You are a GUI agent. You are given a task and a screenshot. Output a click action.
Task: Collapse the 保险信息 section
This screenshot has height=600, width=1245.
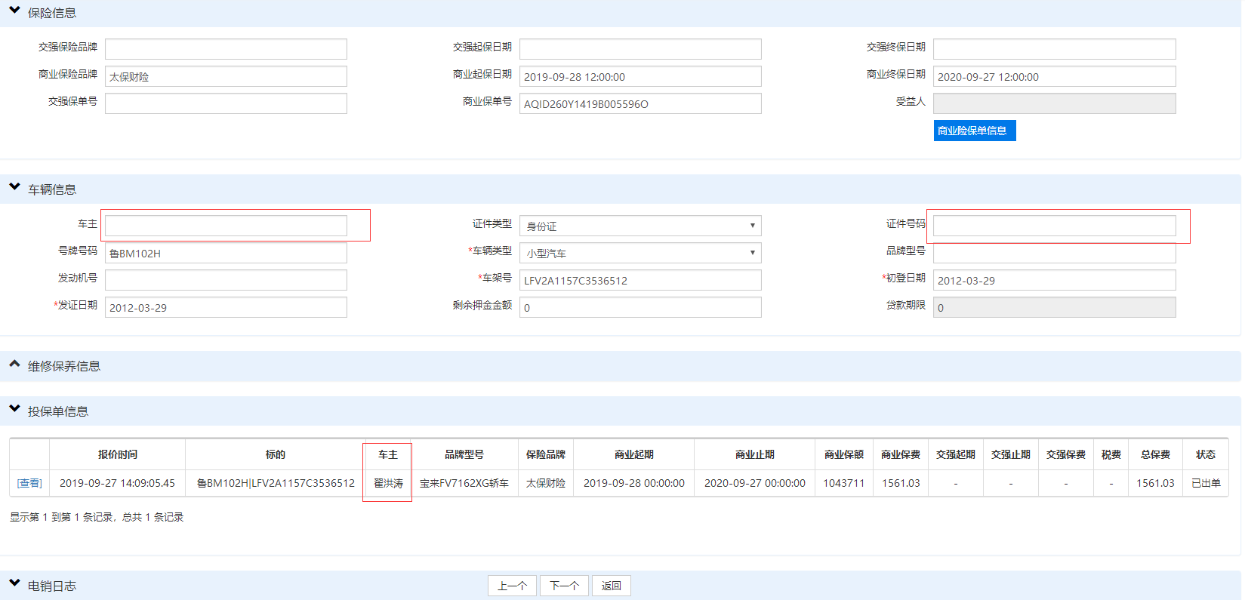tap(14, 11)
